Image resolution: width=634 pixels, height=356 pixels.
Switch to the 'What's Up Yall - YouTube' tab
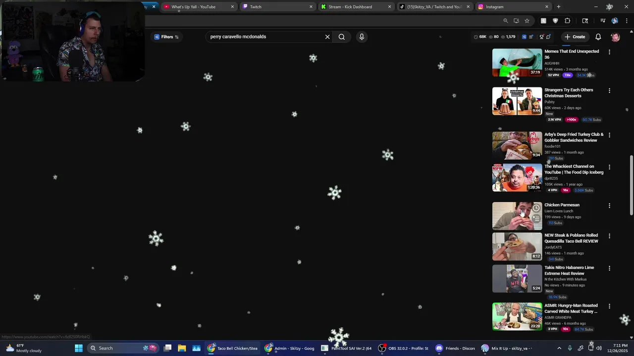point(198,7)
